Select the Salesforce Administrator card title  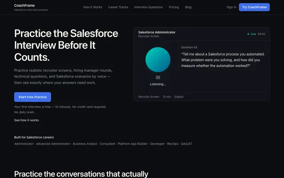point(157,32)
